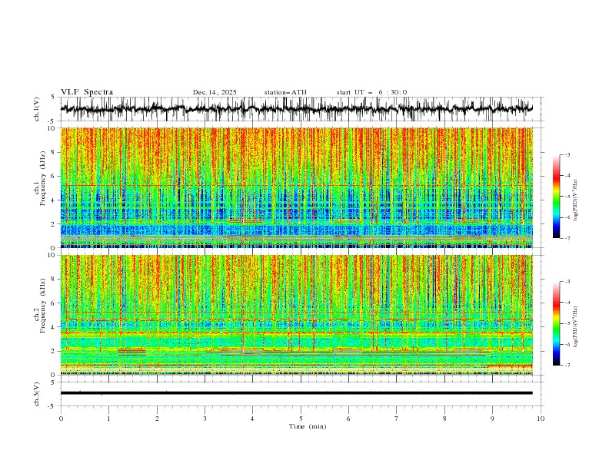The width and height of the screenshot is (609, 470).
Task: Click the "ch.1 Frequency (kHz)" axis label
Action: pyautogui.click(x=40, y=178)
